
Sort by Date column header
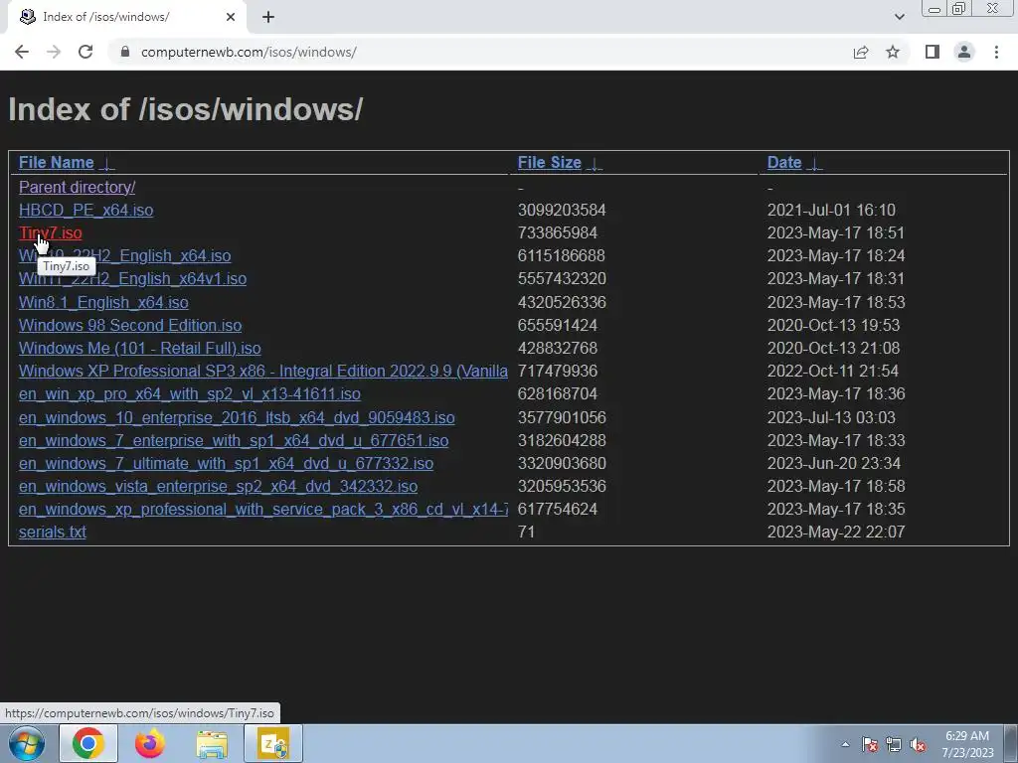784,162
